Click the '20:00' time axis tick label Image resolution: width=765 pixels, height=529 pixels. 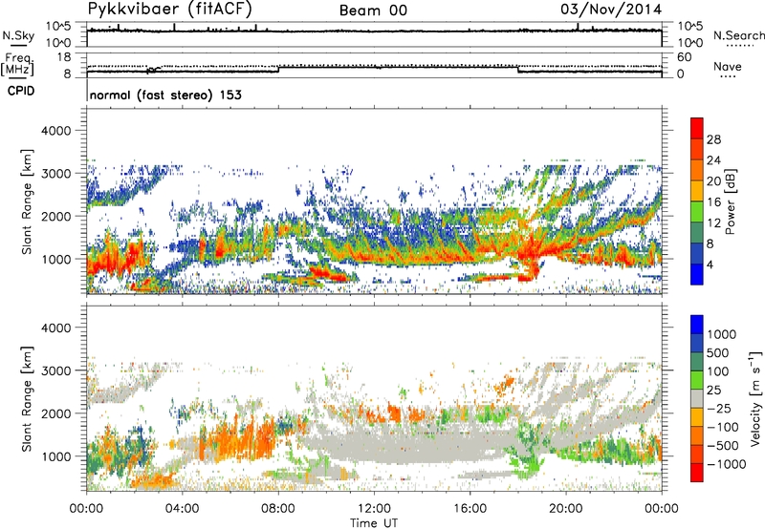coord(565,509)
